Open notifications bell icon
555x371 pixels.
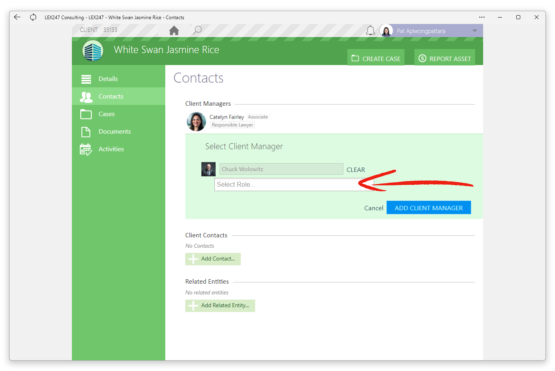point(371,31)
